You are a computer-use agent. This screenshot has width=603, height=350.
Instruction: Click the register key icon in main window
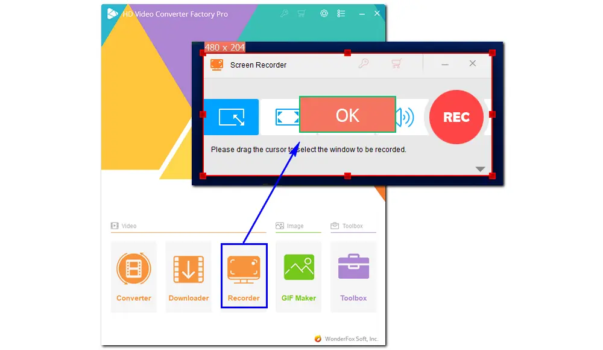(284, 13)
